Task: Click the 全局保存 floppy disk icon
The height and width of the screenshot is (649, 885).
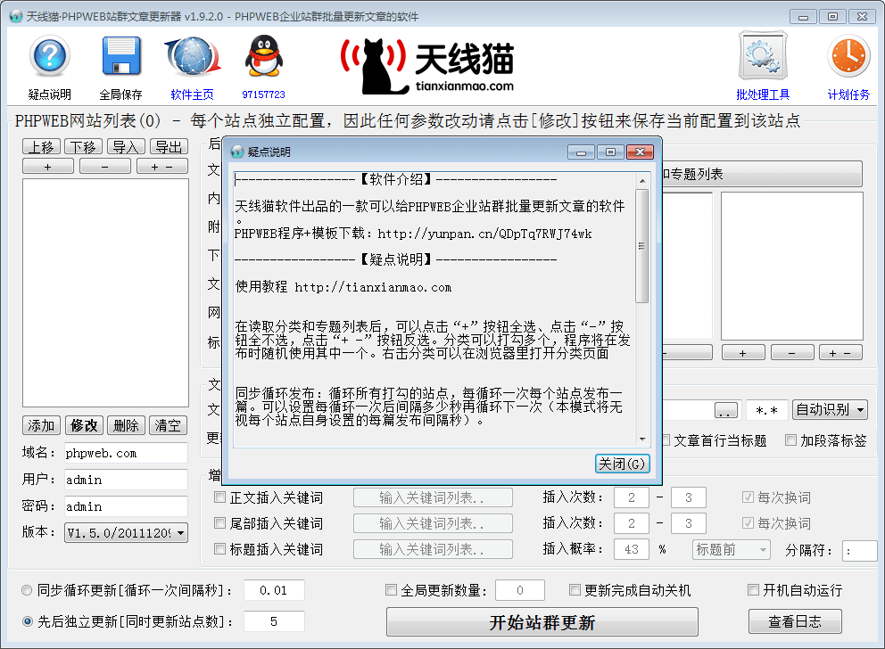Action: point(120,56)
